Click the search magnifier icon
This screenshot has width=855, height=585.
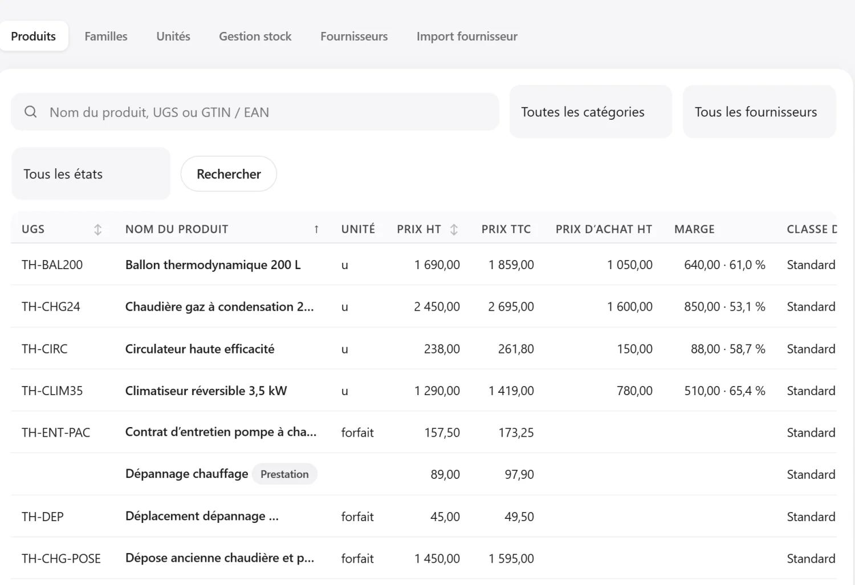(x=31, y=112)
